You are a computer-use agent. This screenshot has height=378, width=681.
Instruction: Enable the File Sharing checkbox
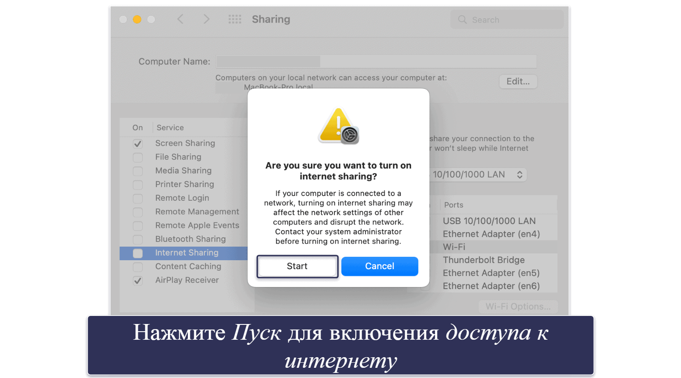[138, 157]
